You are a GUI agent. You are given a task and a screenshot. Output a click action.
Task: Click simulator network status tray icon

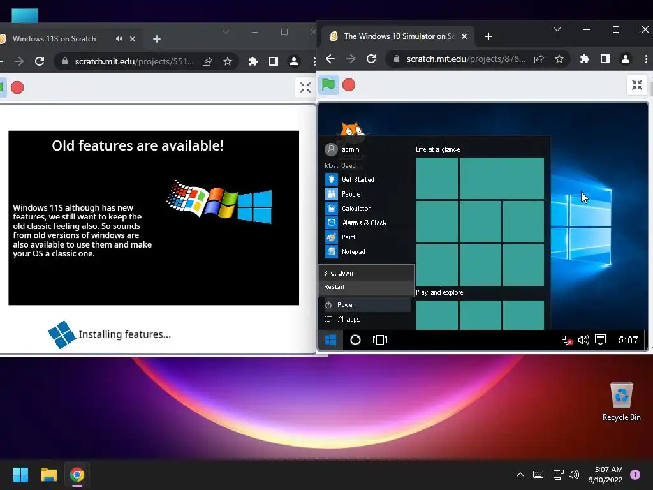(567, 341)
